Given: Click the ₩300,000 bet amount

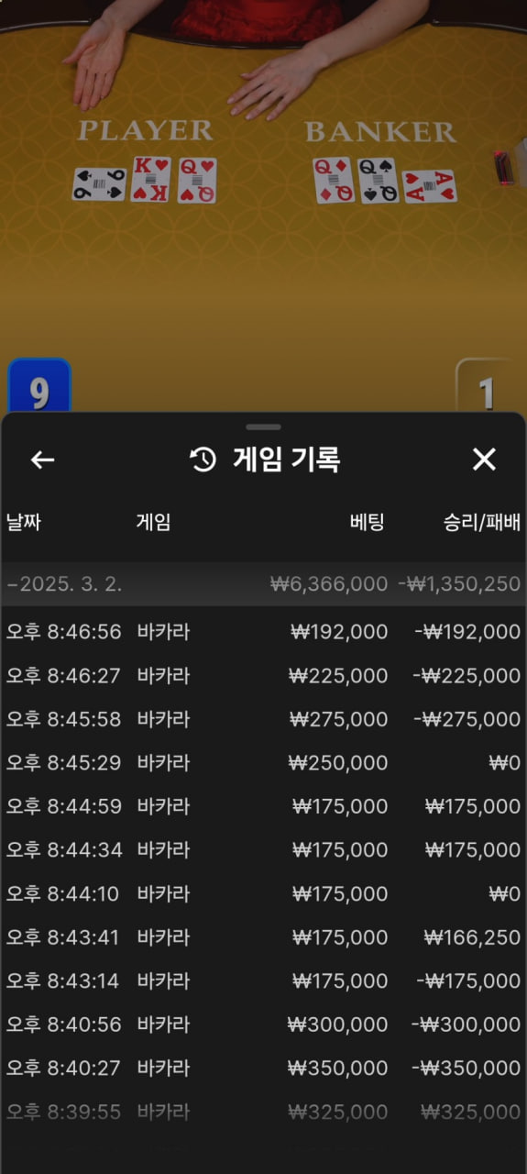Looking at the screenshot, I should click(337, 1024).
